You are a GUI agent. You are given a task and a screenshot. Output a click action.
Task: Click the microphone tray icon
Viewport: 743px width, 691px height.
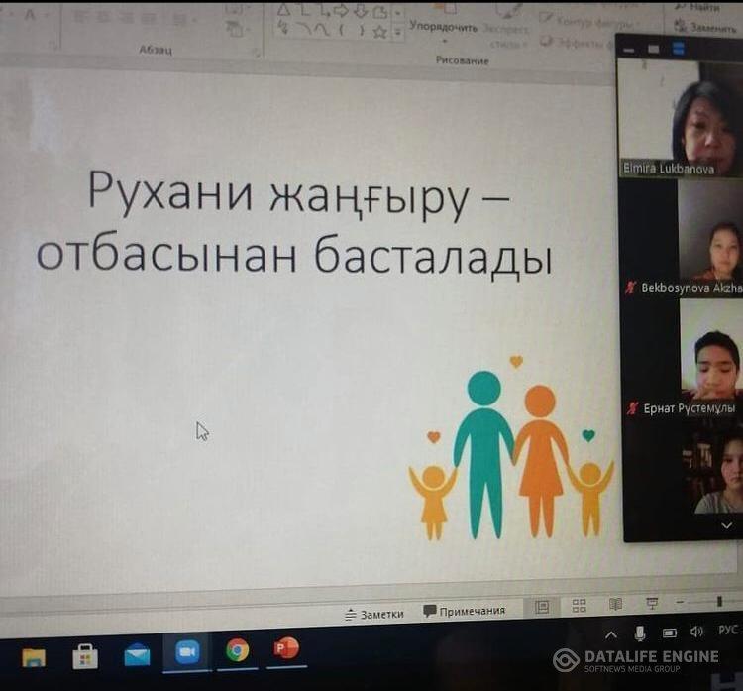pos(640,633)
